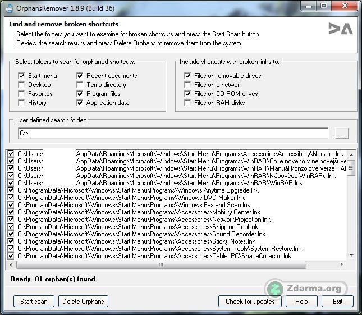The height and width of the screenshot is (315, 362).
Task: Click the results list scroll down arrow
Action: pyautogui.click(x=351, y=255)
